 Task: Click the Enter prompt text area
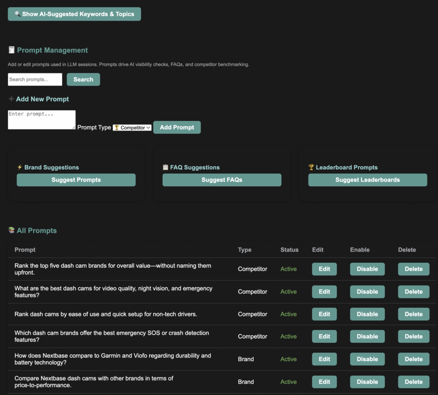click(41, 120)
